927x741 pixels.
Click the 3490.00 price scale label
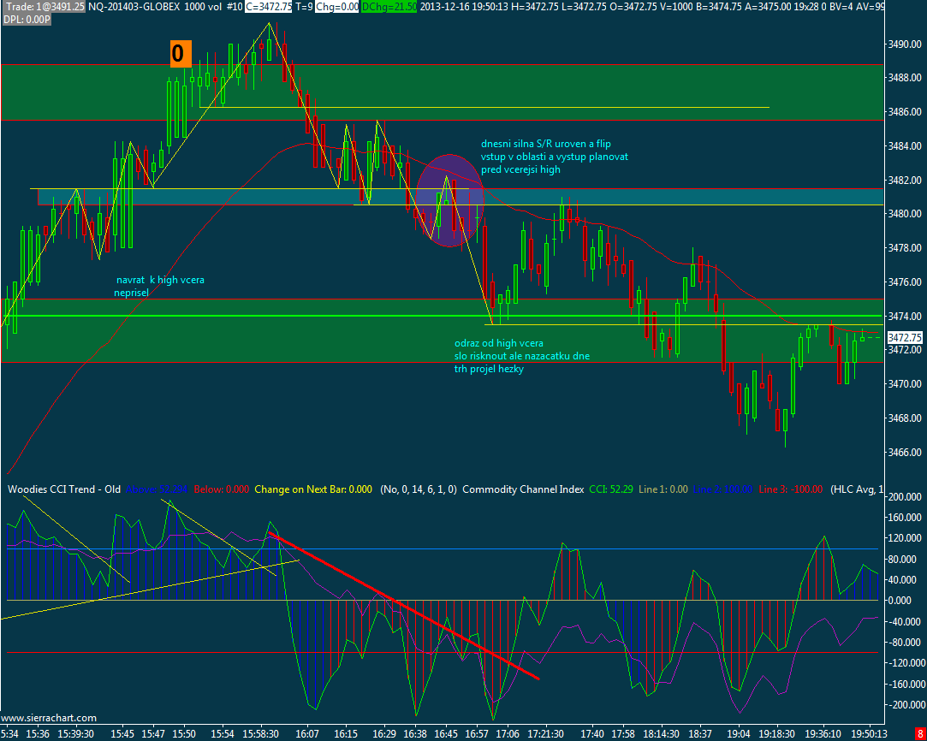pyautogui.click(x=905, y=44)
